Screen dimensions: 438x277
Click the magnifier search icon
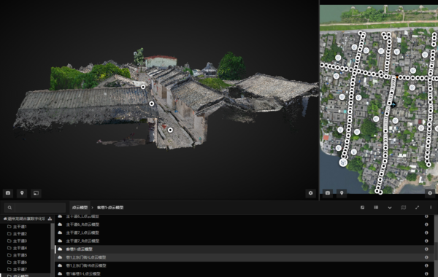[9, 208]
